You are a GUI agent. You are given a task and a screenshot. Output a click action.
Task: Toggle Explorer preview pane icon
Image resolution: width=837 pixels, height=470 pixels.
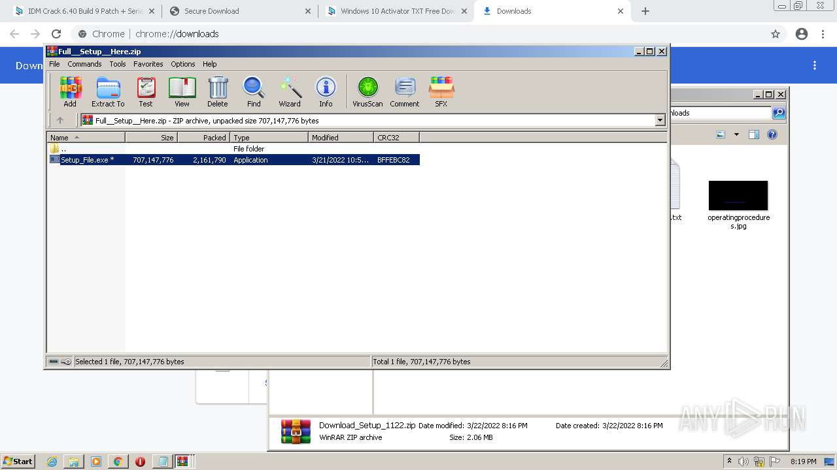pos(754,134)
